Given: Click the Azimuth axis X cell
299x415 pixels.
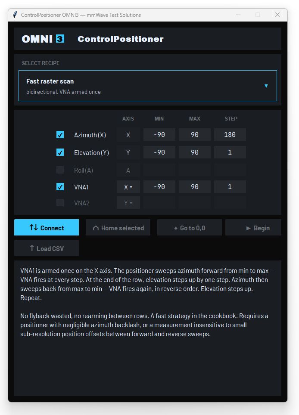Looking at the screenshot, I should [128, 135].
